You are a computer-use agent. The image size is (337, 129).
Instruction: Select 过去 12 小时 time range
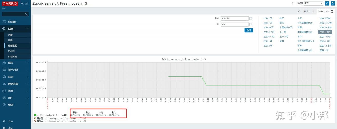[x=325, y=46]
